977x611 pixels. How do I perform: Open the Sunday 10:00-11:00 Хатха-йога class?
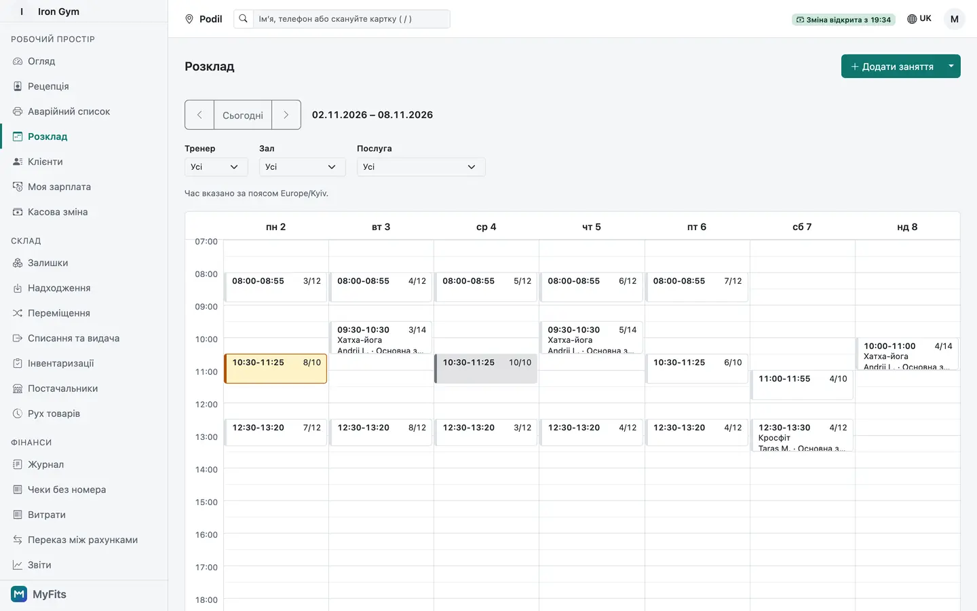click(907, 354)
